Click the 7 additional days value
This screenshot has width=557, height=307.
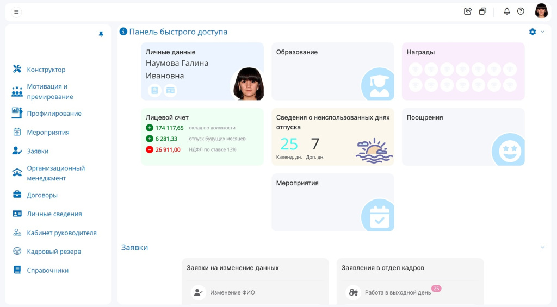coord(315,144)
